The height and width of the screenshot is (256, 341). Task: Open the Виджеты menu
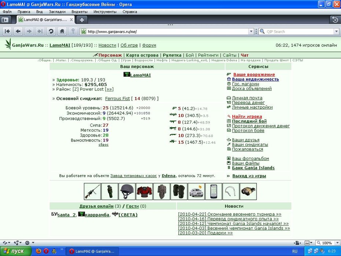click(79, 12)
